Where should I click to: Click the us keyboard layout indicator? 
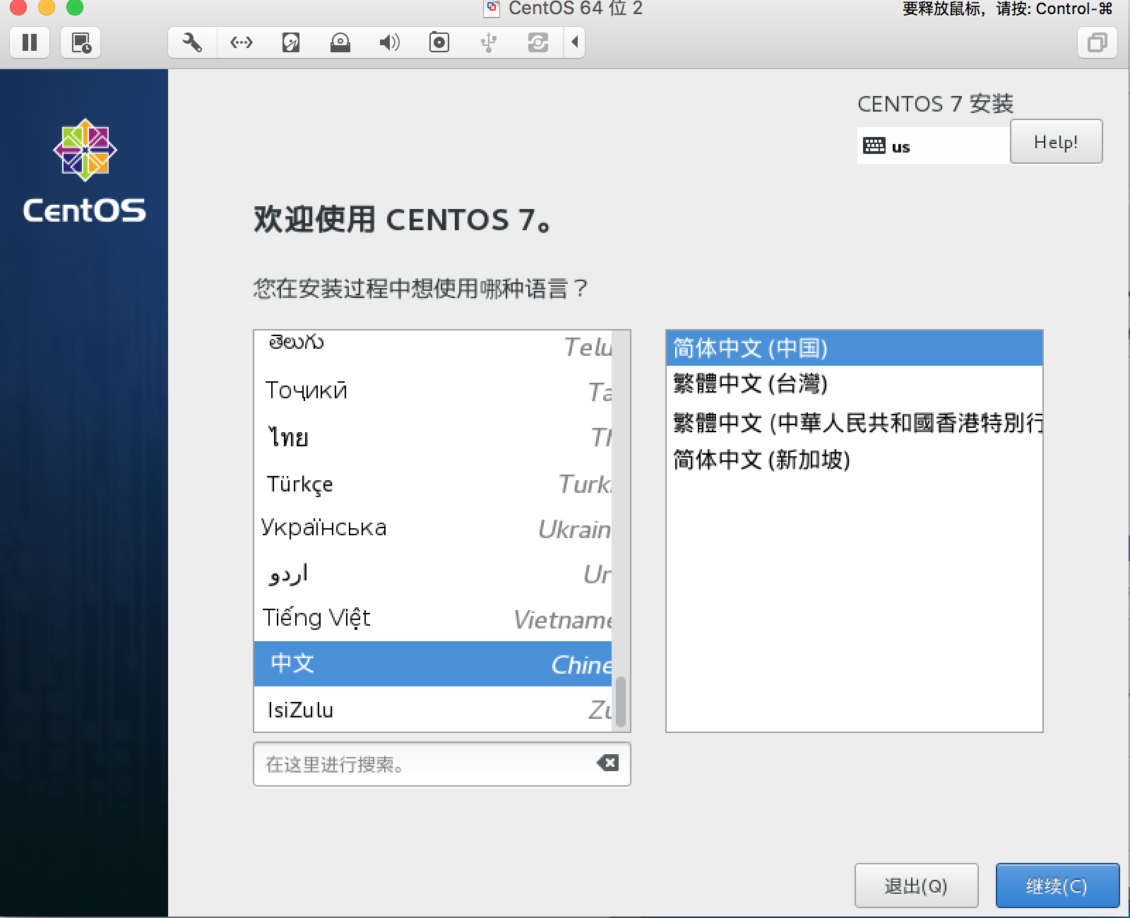pos(933,146)
